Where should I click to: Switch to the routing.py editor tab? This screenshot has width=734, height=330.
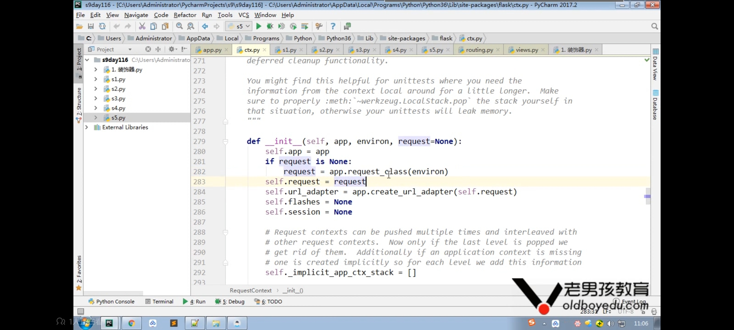(x=479, y=50)
